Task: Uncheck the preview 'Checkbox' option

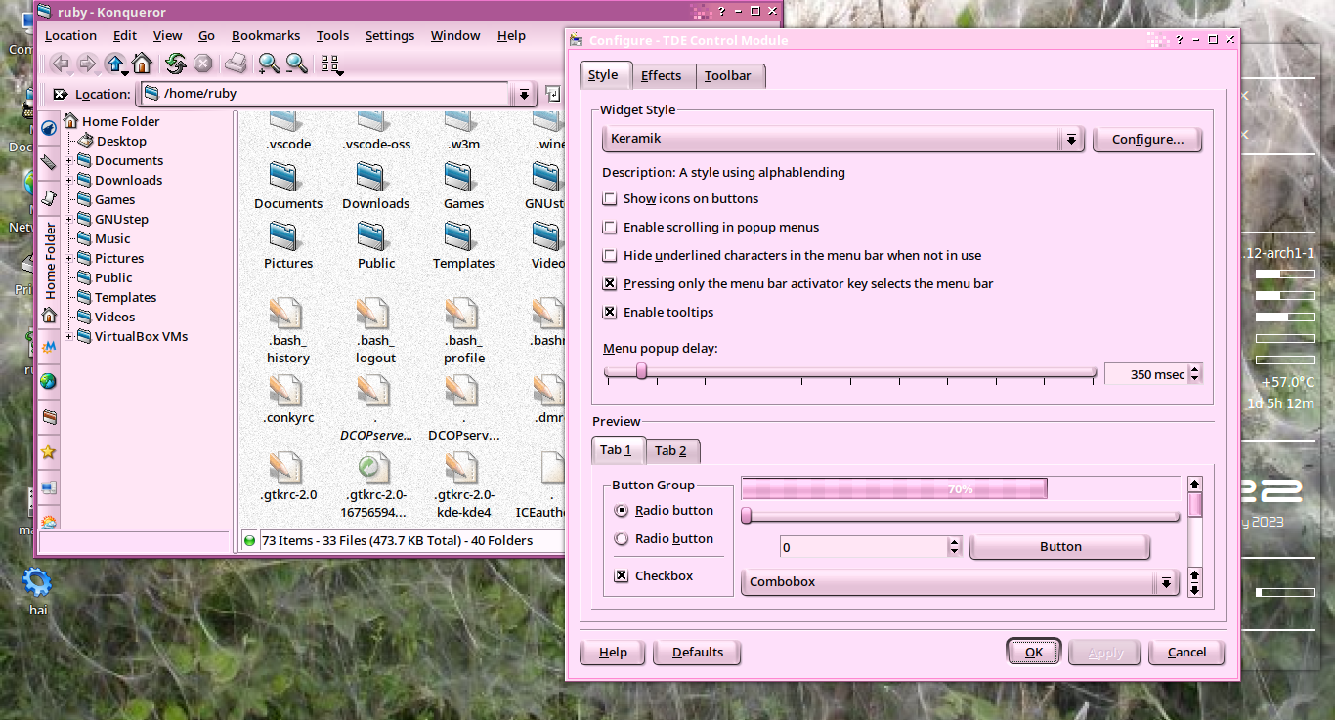Action: coord(621,576)
